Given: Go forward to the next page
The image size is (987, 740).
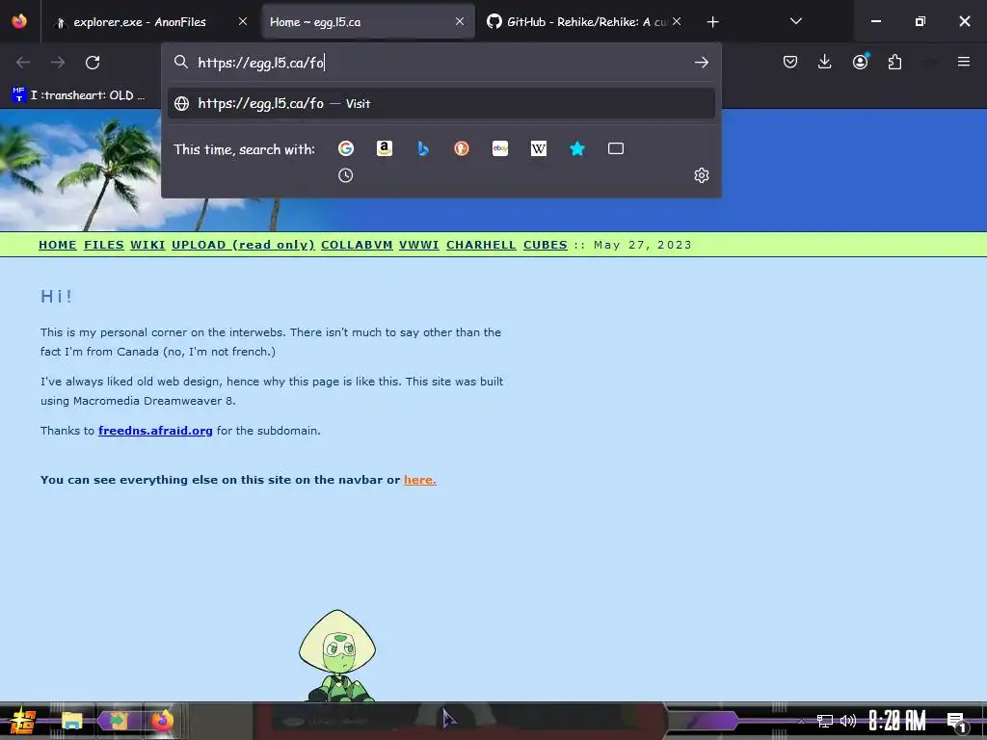Looking at the screenshot, I should (58, 63).
